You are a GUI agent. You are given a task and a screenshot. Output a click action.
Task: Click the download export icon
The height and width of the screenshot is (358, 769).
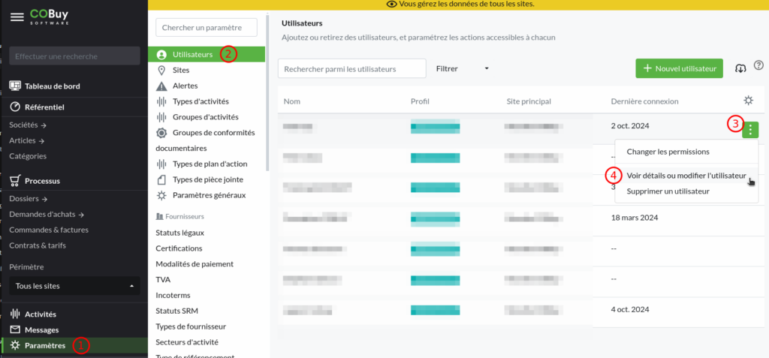(740, 68)
